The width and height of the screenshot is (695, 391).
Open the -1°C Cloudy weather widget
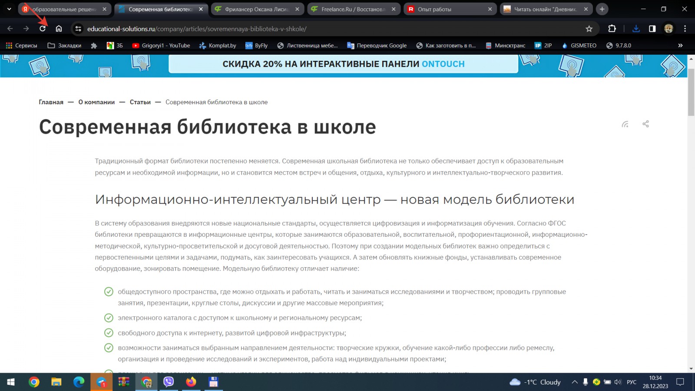click(x=535, y=382)
